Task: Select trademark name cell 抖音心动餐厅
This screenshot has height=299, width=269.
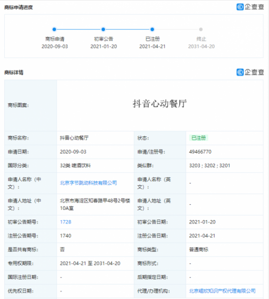Action: coord(74,138)
